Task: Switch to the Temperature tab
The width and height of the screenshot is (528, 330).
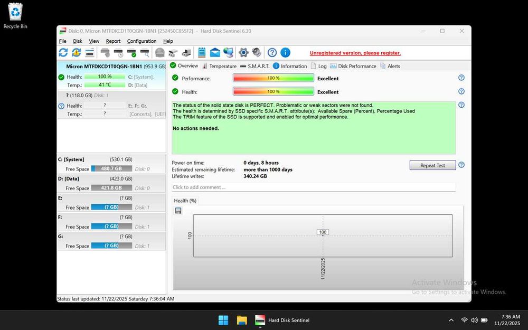Action: click(219, 66)
